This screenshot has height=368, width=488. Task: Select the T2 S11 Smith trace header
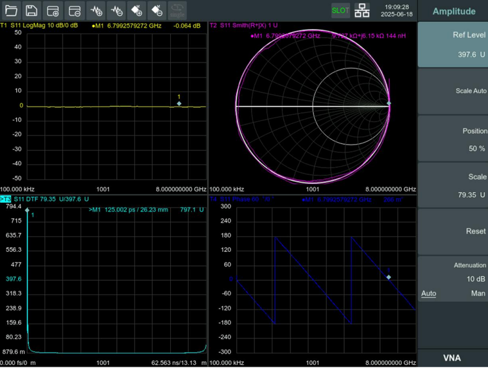244,26
